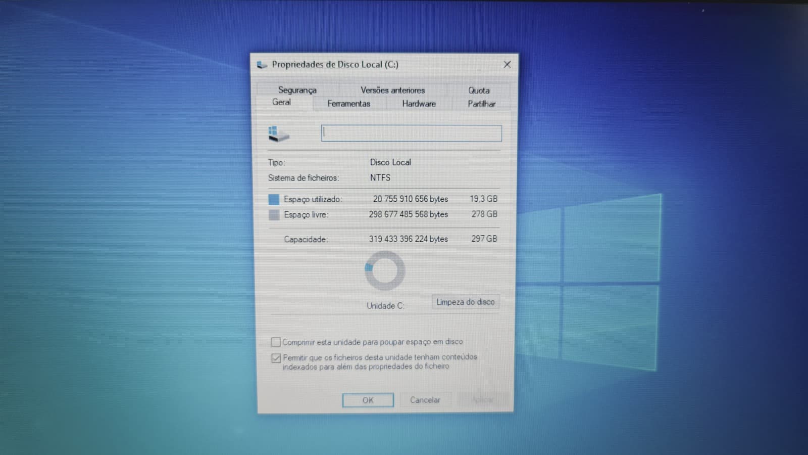The width and height of the screenshot is (808, 455).
Task: Click the 'NTFS' file system value
Action: click(x=380, y=177)
